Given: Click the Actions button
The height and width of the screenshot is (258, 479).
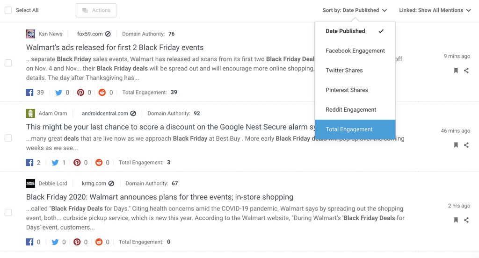Looking at the screenshot, I should pyautogui.click(x=96, y=10).
